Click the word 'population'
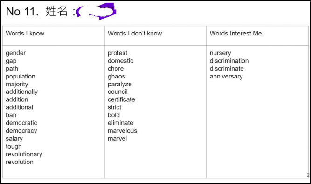The image size is (311, 184). (21, 77)
